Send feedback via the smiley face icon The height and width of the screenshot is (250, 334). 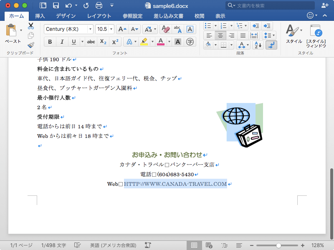pos(310,15)
